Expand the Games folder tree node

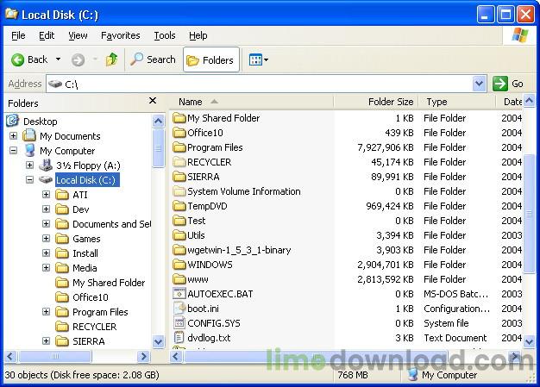[x=46, y=239]
